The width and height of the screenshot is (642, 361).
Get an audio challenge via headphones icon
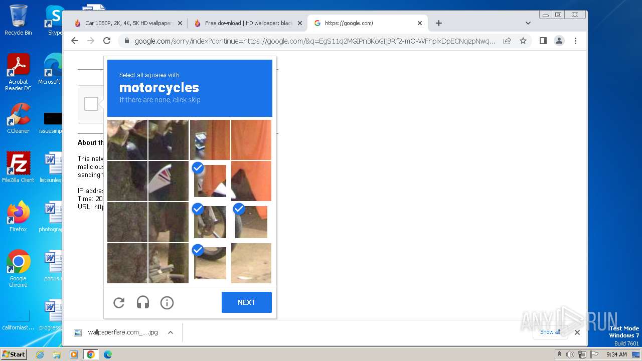tap(143, 302)
